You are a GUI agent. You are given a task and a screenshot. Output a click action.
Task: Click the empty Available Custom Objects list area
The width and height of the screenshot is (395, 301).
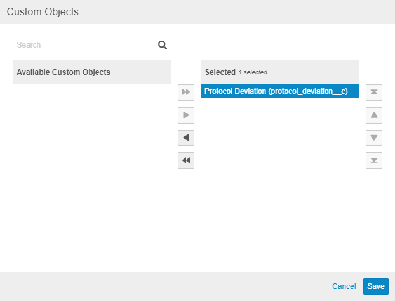click(92, 171)
